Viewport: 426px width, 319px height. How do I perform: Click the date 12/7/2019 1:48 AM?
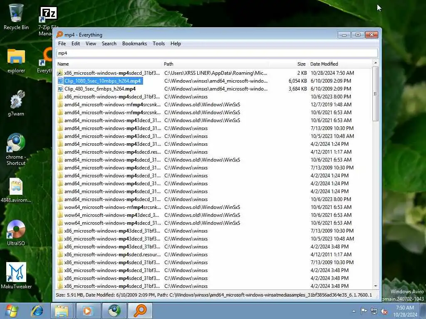point(331,104)
